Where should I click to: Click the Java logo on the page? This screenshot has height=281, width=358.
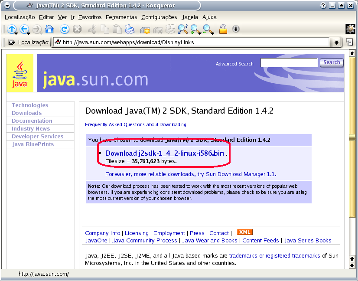[20, 73]
